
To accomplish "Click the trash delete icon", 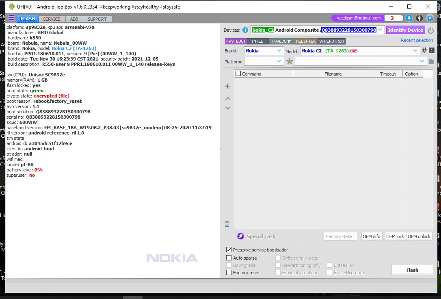I will coord(227,224).
